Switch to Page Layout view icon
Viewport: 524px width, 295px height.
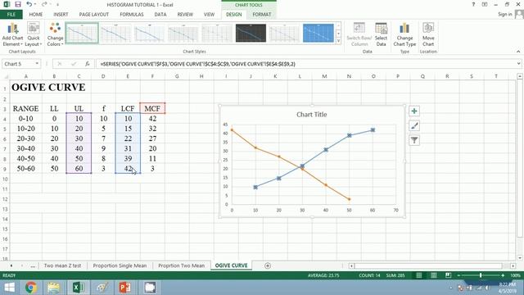click(x=433, y=275)
